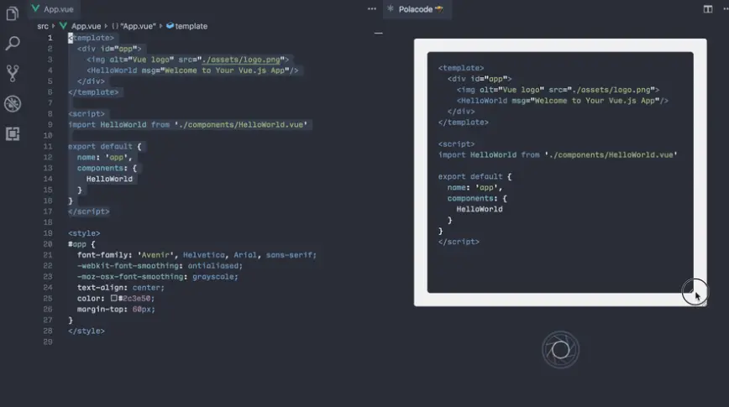Open the Explorer files icon in activity bar
729x407 pixels.
coord(13,13)
